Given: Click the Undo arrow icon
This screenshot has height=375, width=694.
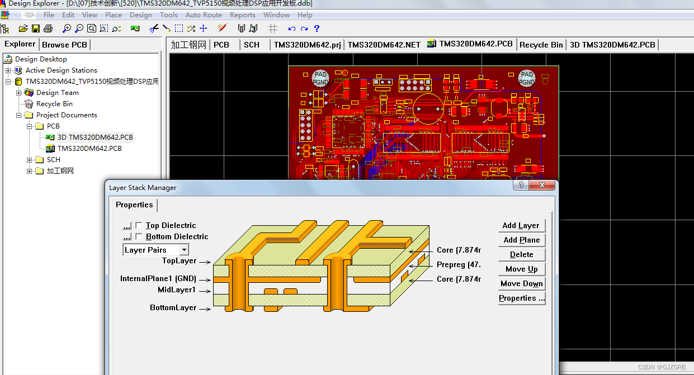Looking at the screenshot, I should (291, 29).
